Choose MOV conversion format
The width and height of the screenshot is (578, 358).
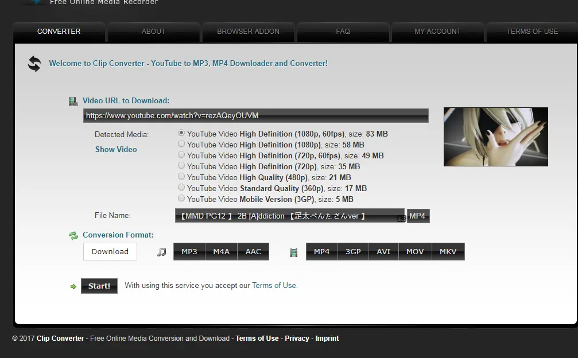tap(414, 251)
